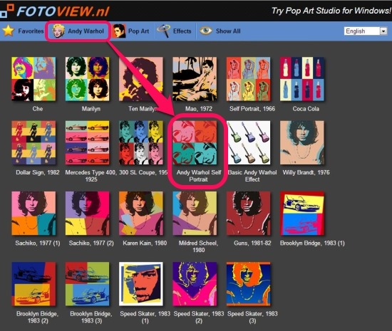Click the Elvis icon beside Pop Art
This screenshot has height=331, width=392.
click(x=119, y=31)
